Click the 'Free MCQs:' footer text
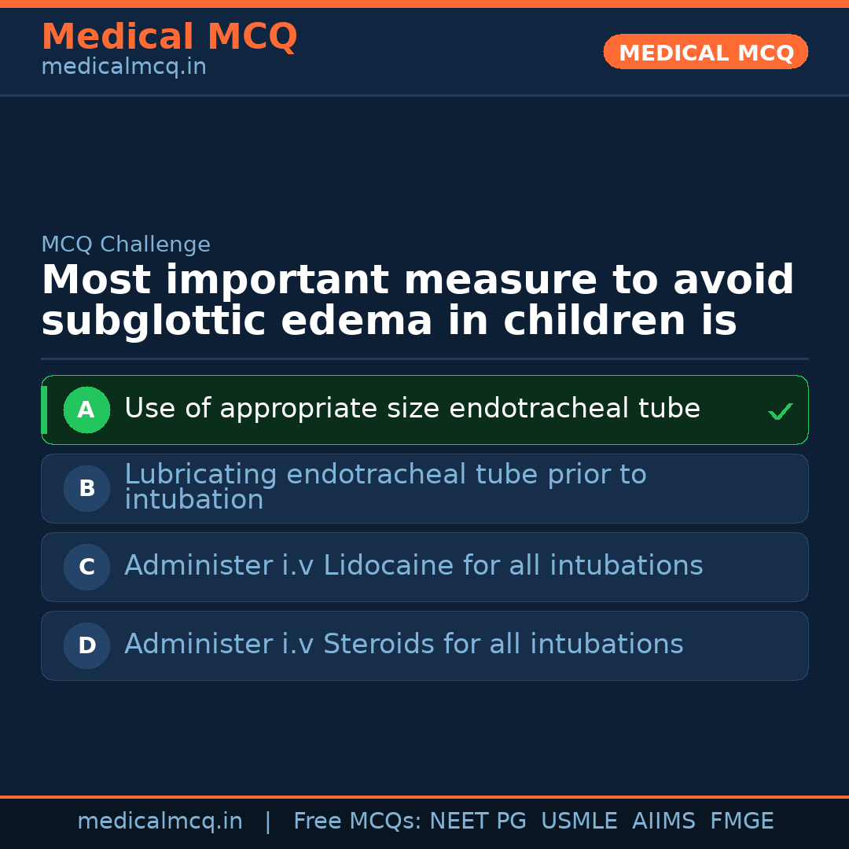 point(358,821)
